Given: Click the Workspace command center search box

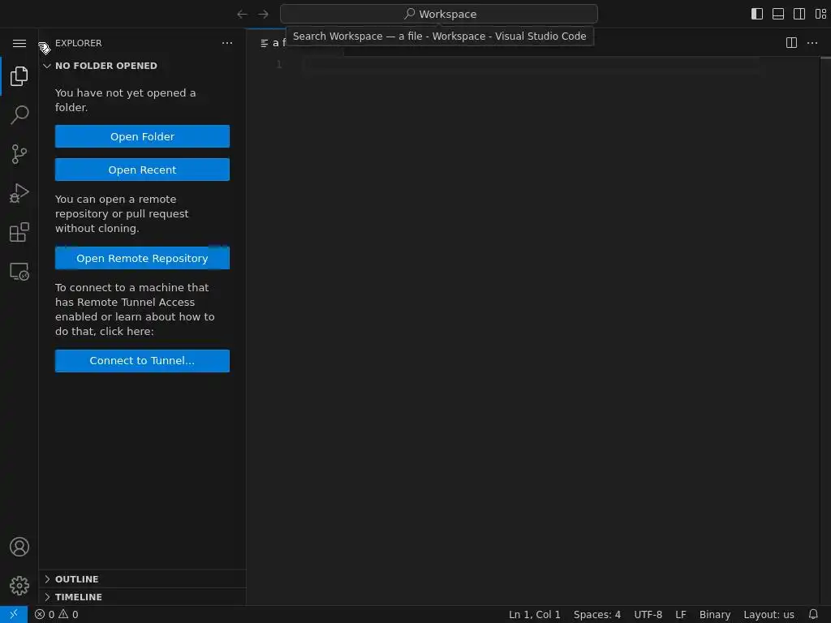Looking at the screenshot, I should pyautogui.click(x=439, y=15).
